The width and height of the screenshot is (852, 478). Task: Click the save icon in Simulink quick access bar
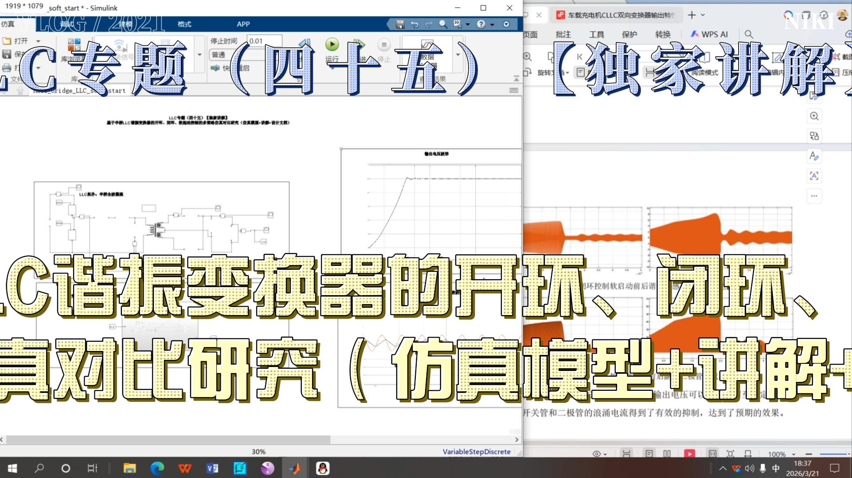pyautogui.click(x=400, y=24)
